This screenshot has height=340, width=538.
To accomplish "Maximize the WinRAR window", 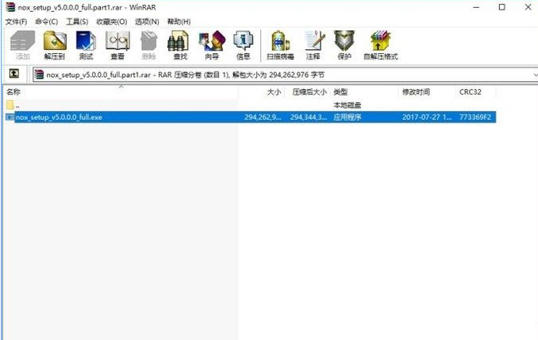I will pyautogui.click(x=502, y=7).
